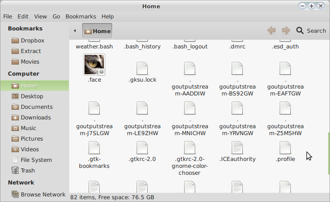Select the Trash icon in sidebar
330x202 pixels.
click(15, 171)
